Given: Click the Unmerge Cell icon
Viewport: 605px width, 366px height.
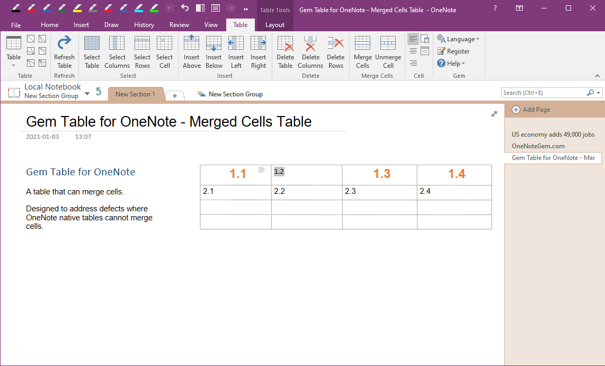Looking at the screenshot, I should [x=388, y=50].
